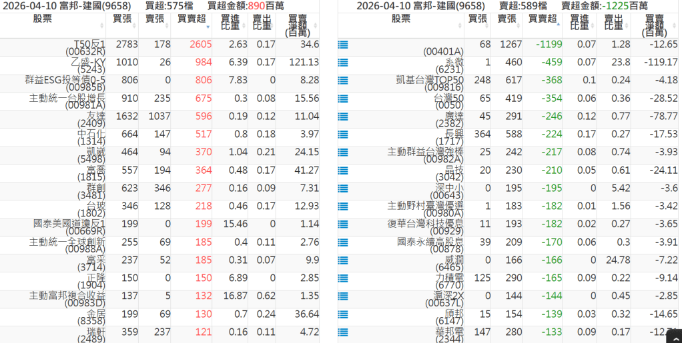Open the list icon in the 00401A row

(343, 45)
